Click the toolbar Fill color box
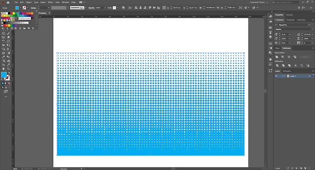 click(x=4, y=75)
